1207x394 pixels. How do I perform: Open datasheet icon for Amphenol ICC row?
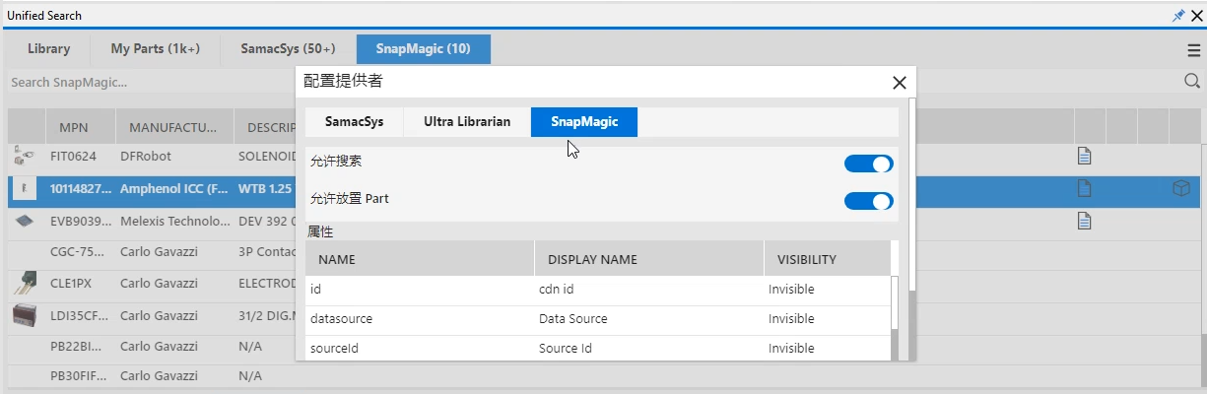pos(1085,188)
